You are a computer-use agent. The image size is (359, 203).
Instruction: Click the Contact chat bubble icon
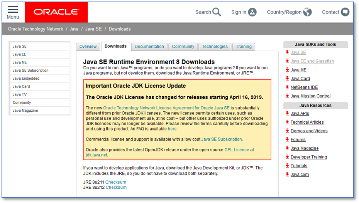point(345,12)
